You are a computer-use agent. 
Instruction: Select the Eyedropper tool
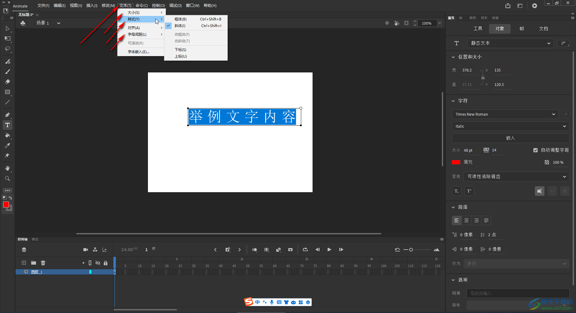7,146
